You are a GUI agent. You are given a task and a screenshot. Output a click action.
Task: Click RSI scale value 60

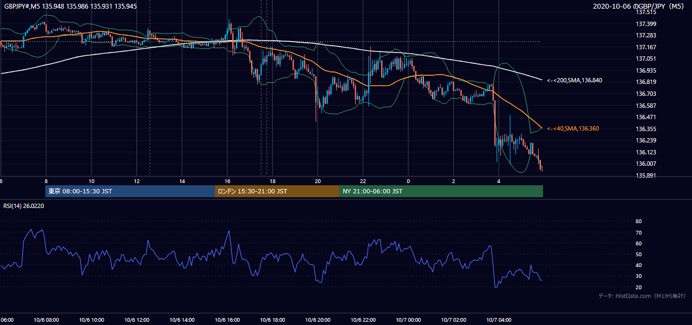tap(638, 243)
